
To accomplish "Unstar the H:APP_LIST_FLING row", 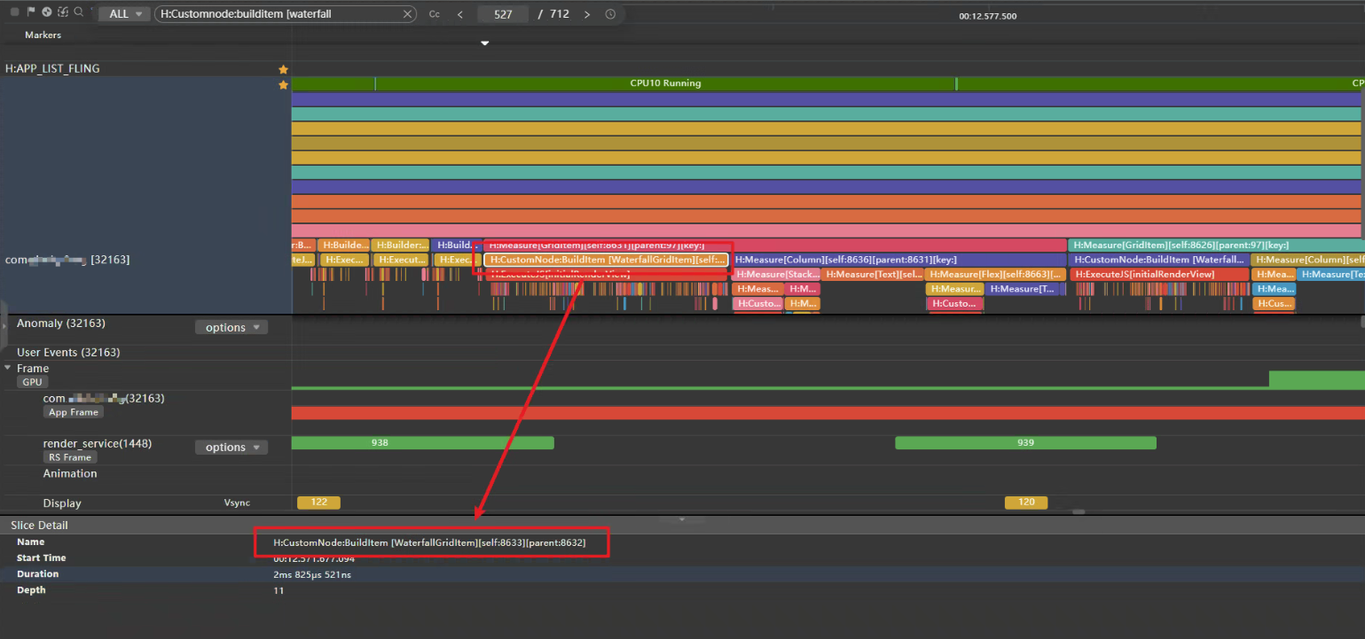I will (x=283, y=69).
